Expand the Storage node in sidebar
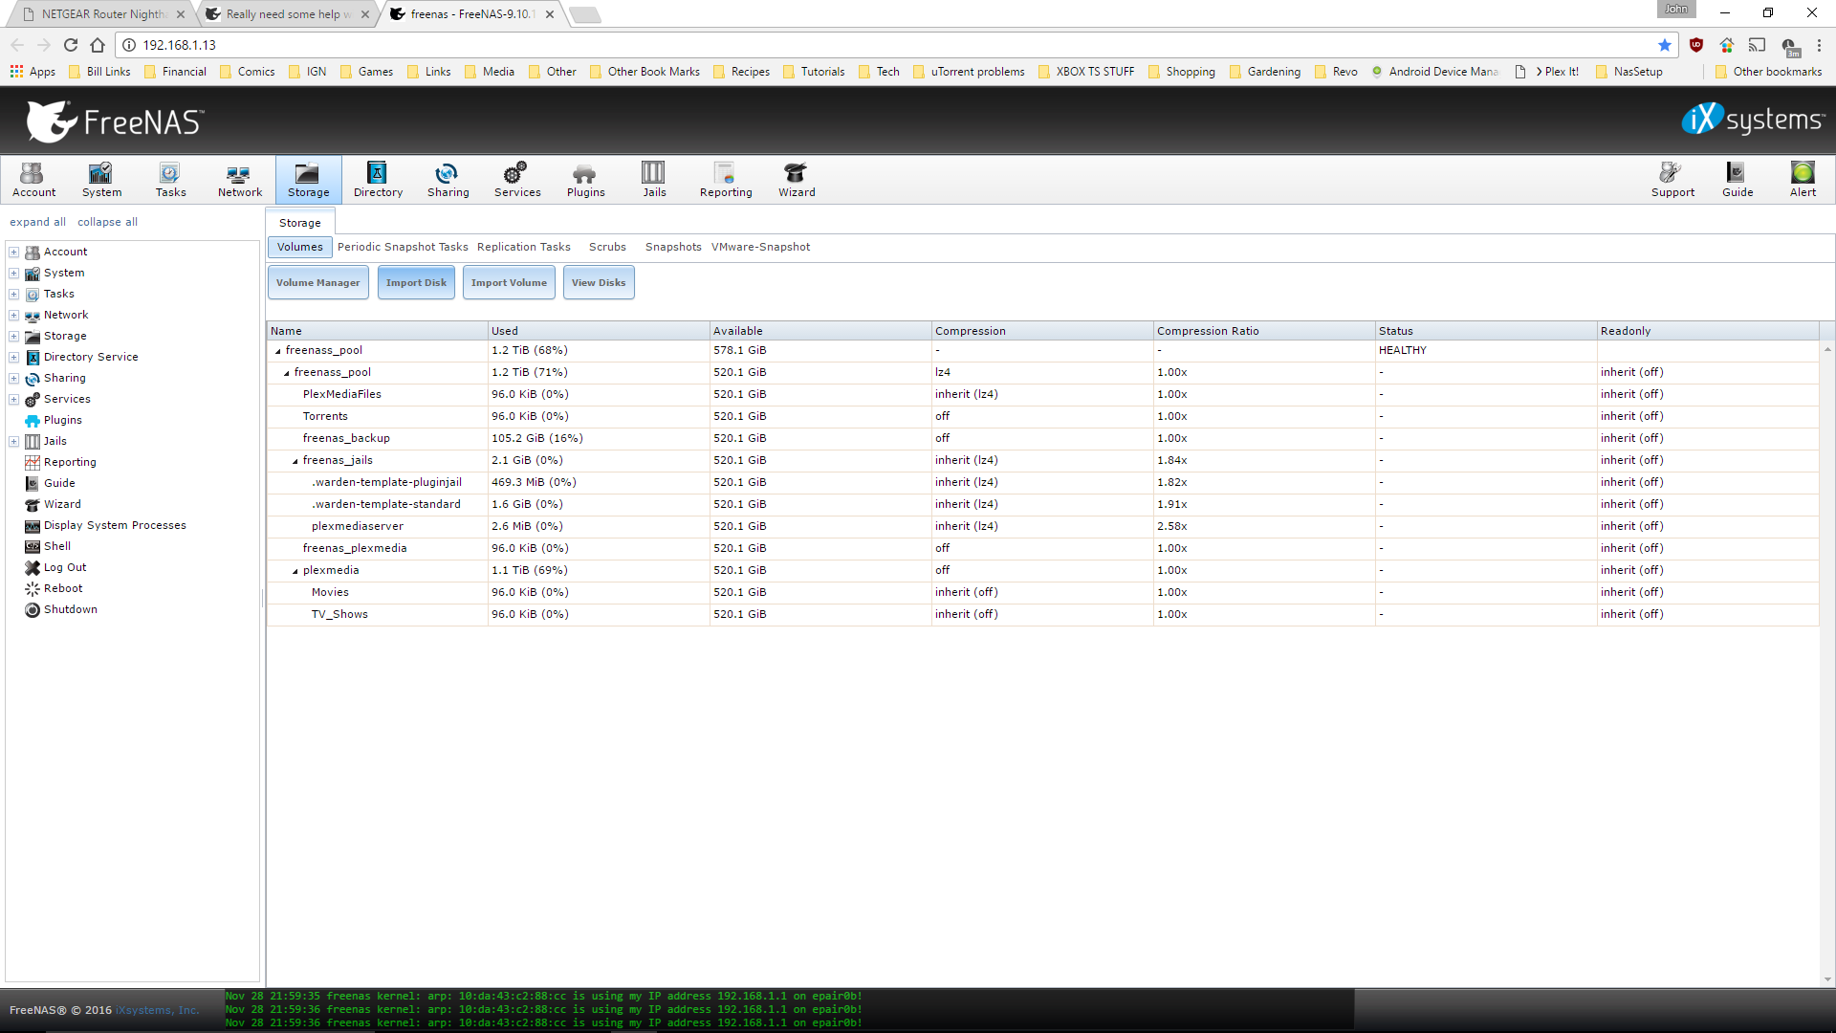The image size is (1836, 1033). coord(14,336)
